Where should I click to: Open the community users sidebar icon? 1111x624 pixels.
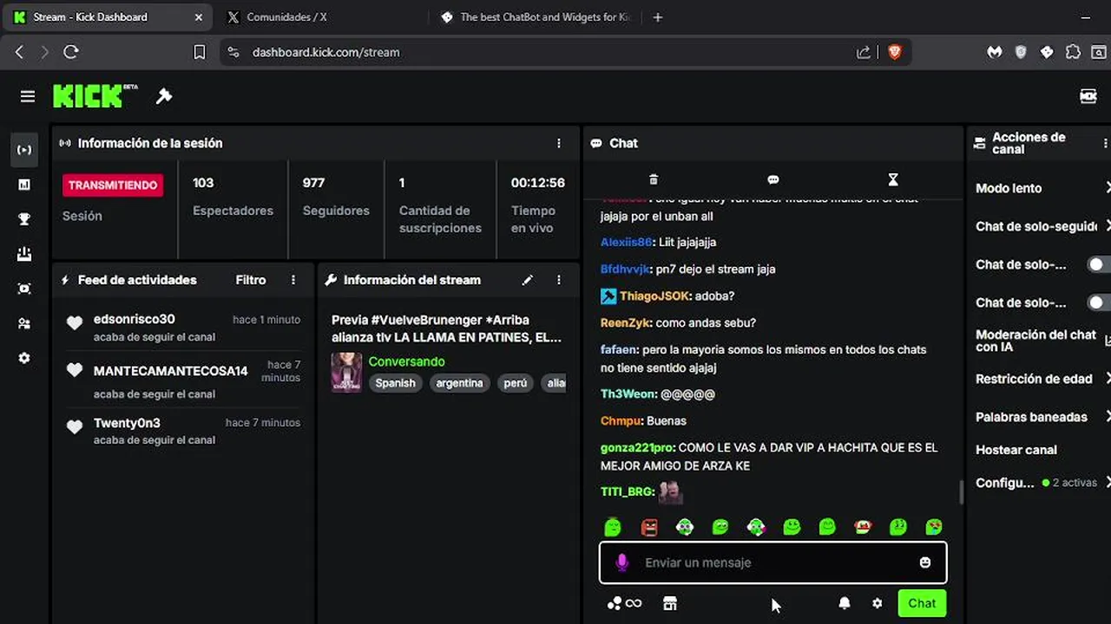click(x=24, y=323)
